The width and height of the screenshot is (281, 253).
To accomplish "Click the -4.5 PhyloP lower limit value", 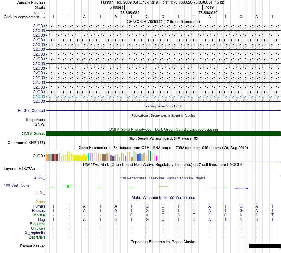I will [x=38, y=193].
